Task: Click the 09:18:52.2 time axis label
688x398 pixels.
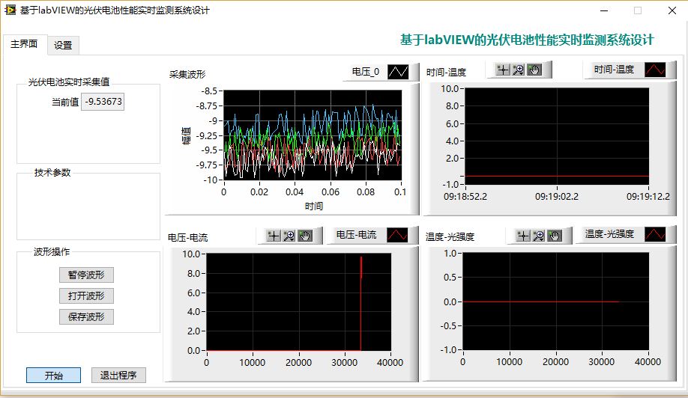Action: tap(465, 197)
